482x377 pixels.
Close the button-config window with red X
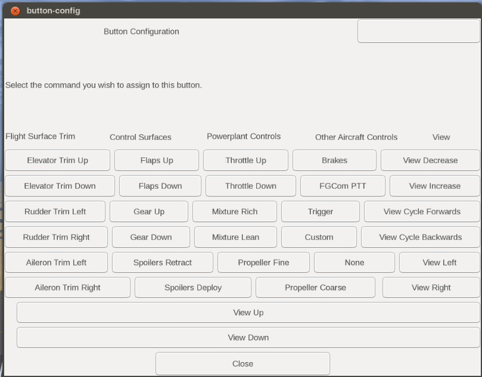coord(15,11)
